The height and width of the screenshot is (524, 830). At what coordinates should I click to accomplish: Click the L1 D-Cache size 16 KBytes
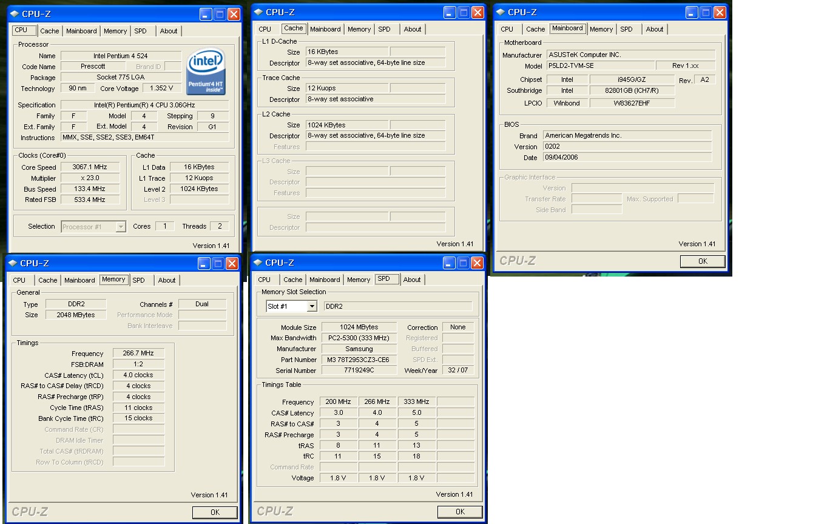pos(347,52)
